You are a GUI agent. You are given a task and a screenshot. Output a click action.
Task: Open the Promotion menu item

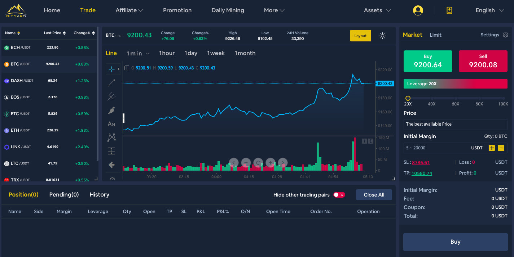click(x=177, y=10)
